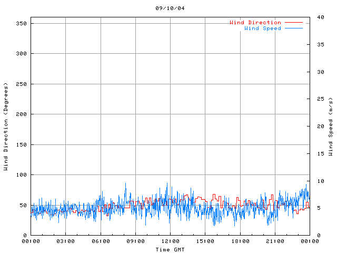
Task: Click the 100 tick on direction axis
Action: [21, 175]
